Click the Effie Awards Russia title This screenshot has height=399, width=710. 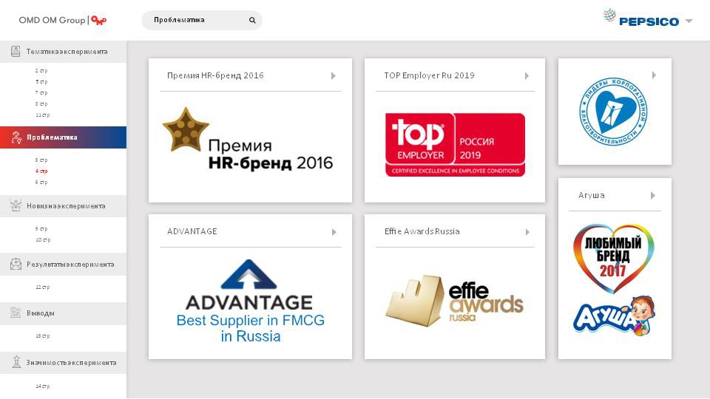tap(422, 231)
